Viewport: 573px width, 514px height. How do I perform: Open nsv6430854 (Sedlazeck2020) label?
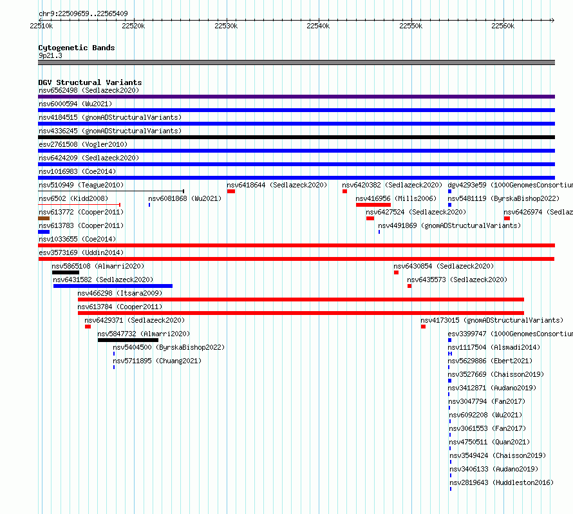coord(444,266)
